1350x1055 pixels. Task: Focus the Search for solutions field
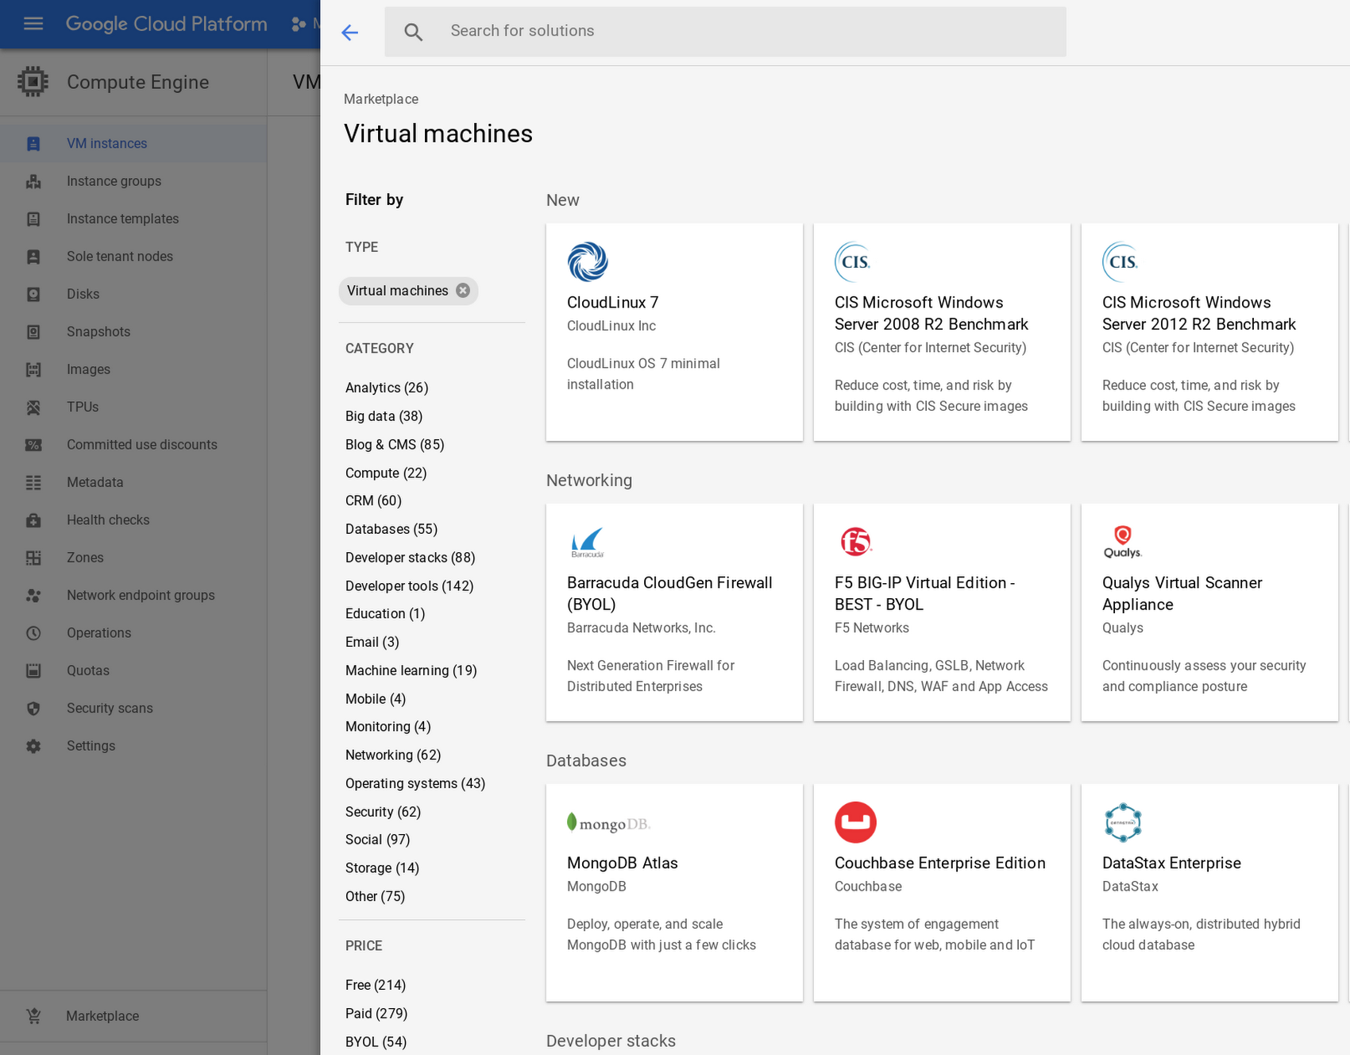tap(725, 32)
